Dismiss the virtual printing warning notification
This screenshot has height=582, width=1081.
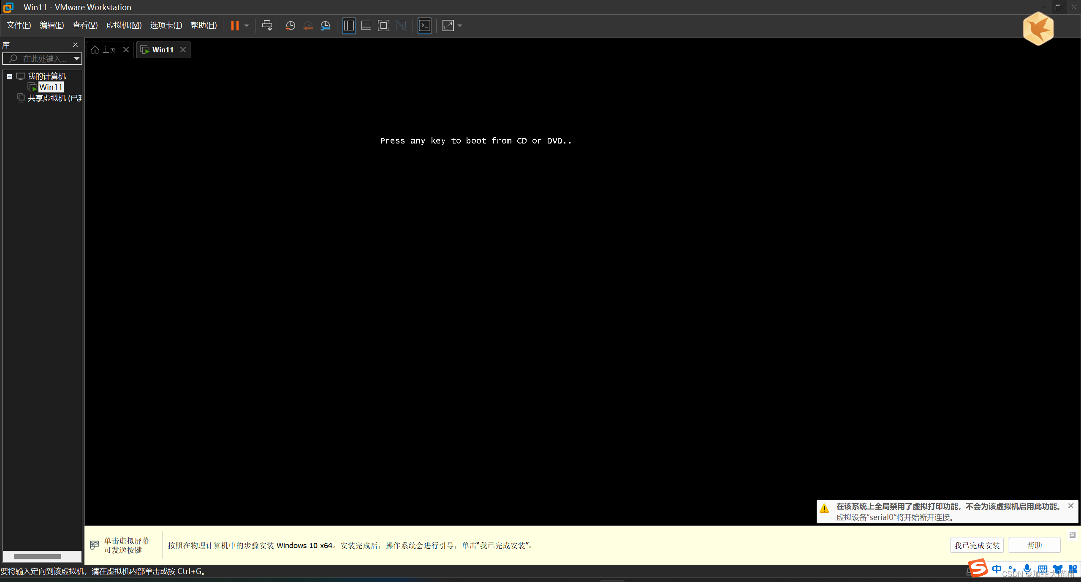(x=1071, y=506)
